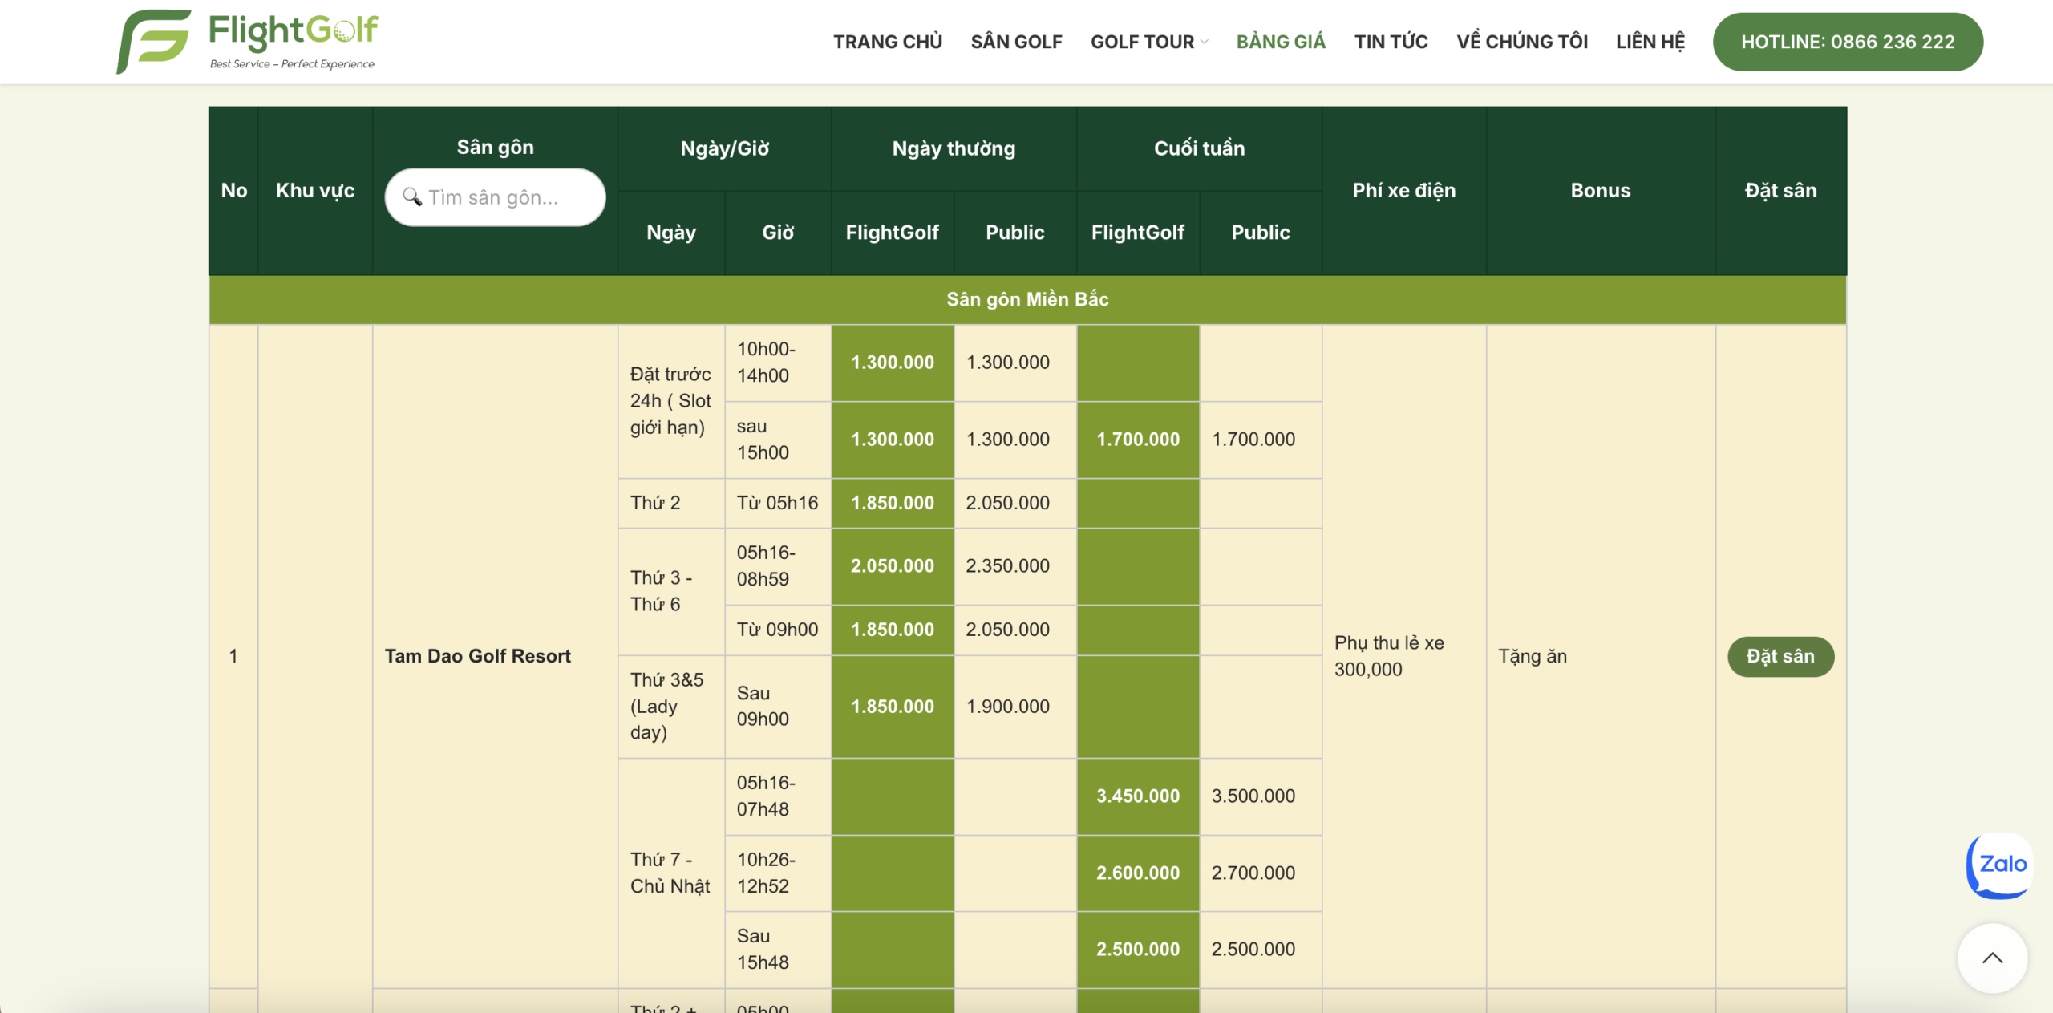
Task: Open the SÂN GOLF menu item
Action: (1017, 42)
